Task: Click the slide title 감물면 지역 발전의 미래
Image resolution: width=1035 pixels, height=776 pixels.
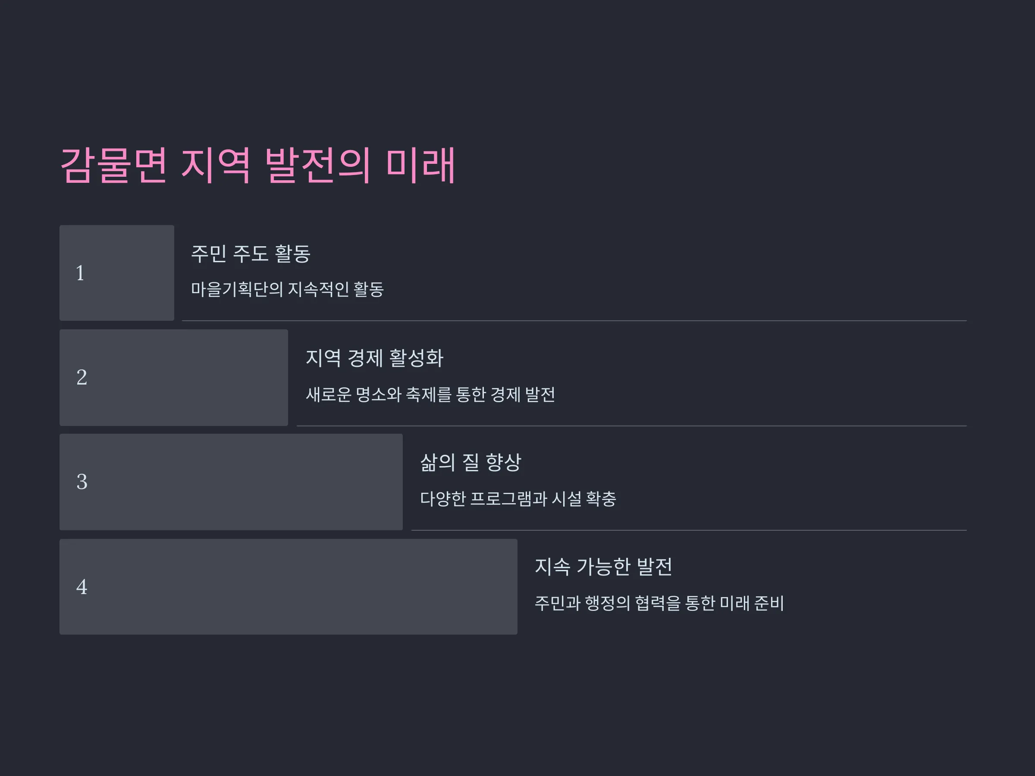Action: [x=258, y=165]
